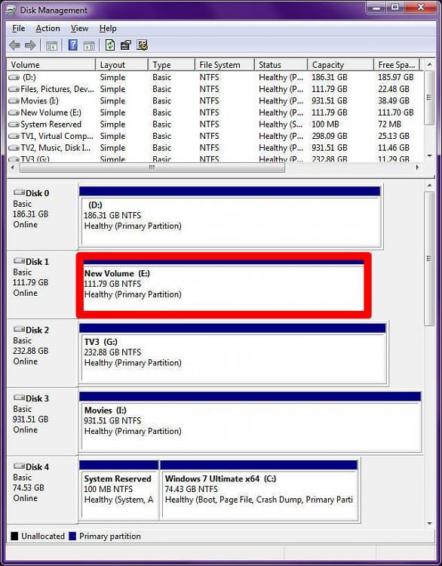Click the Refresh toolbar icon
Image resolution: width=442 pixels, height=566 pixels.
(109, 45)
